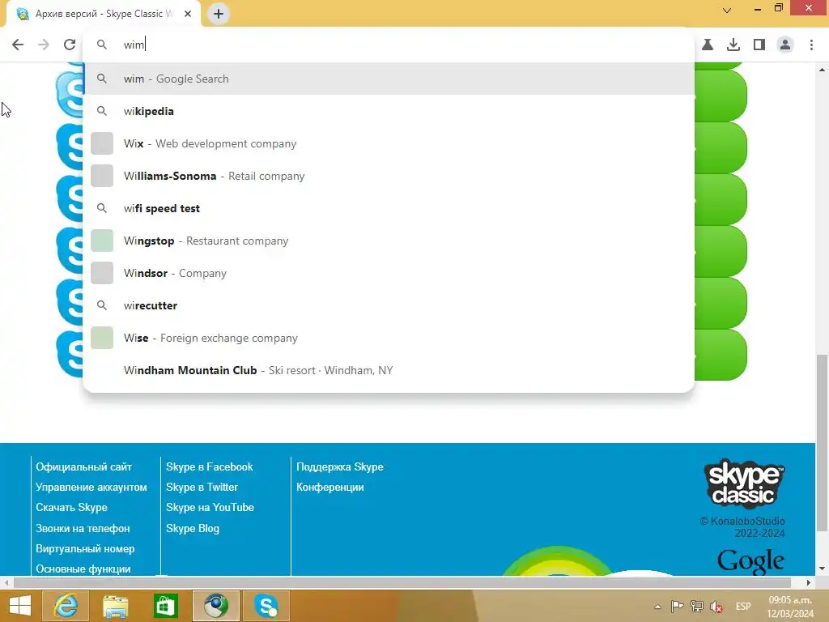Toggle the side panel icon
Viewport: 829px width, 622px height.
[x=759, y=45]
